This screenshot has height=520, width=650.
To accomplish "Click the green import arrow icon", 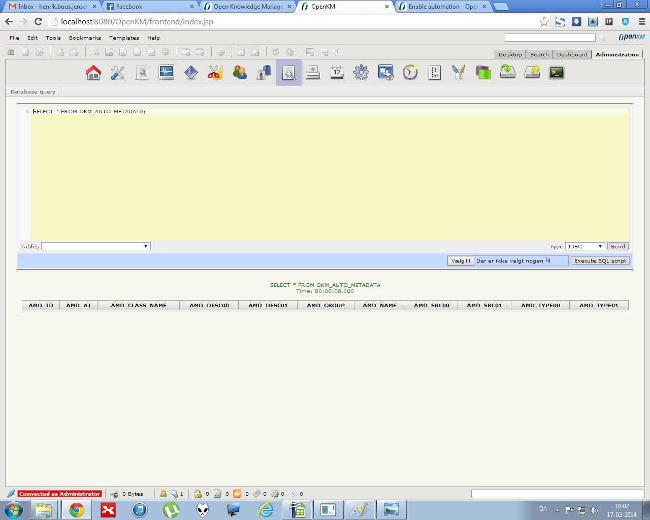I will pyautogui.click(x=507, y=72).
